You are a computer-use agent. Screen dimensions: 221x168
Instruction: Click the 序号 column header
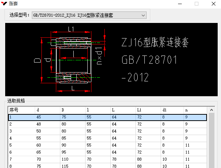(21, 110)
